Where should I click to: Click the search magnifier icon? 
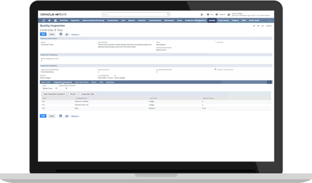point(168,15)
